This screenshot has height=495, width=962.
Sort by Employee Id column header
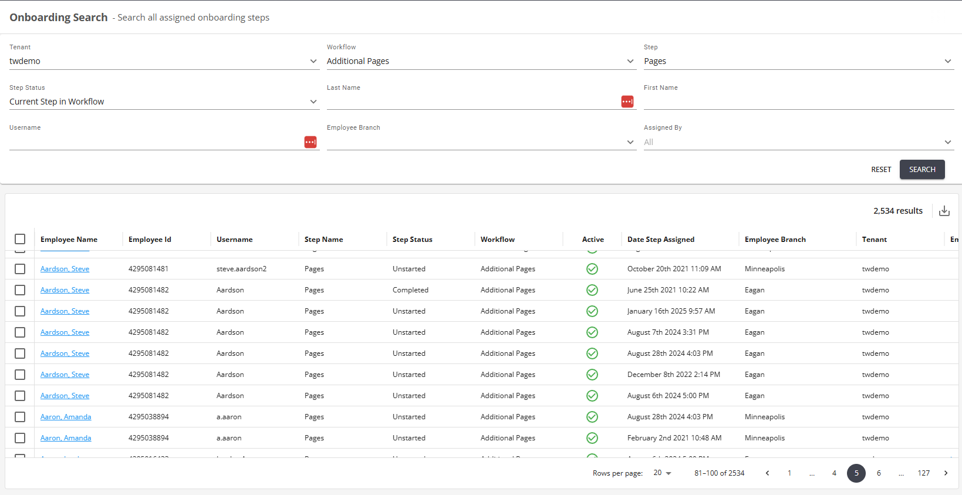coord(150,240)
